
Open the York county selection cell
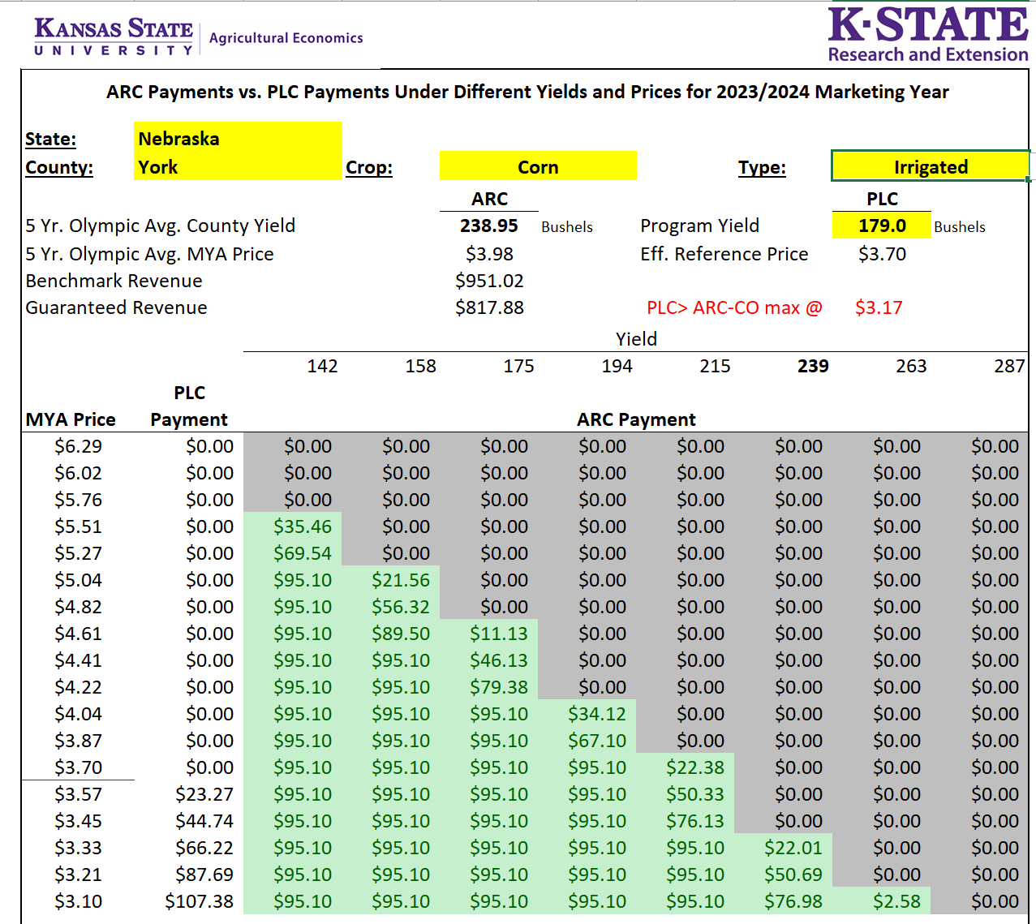(x=237, y=167)
